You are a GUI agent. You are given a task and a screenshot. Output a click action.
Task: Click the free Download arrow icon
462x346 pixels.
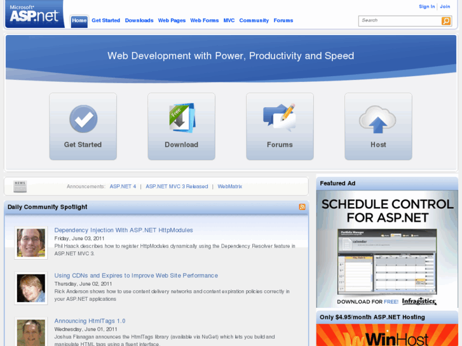coord(182,117)
